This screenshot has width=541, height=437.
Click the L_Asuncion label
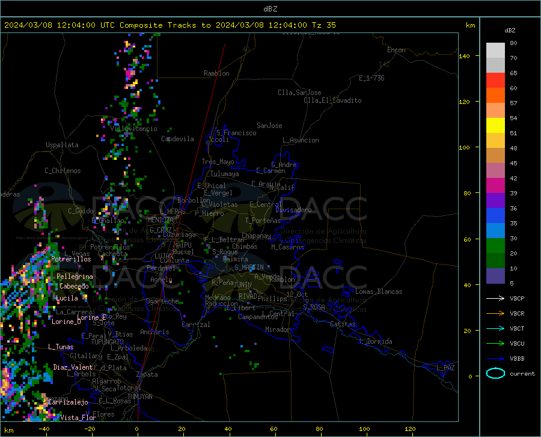click(301, 140)
